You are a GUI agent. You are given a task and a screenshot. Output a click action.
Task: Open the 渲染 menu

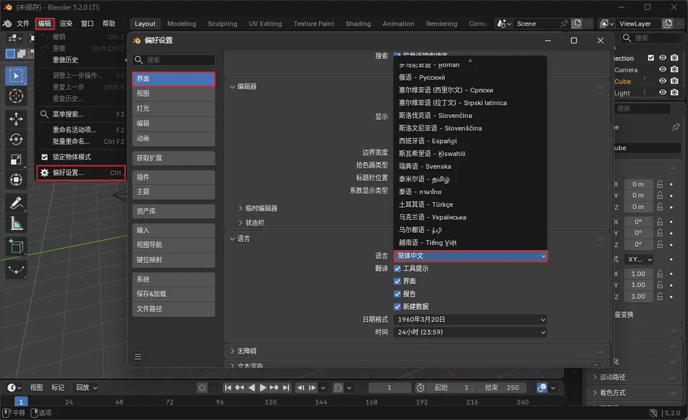tap(66, 24)
